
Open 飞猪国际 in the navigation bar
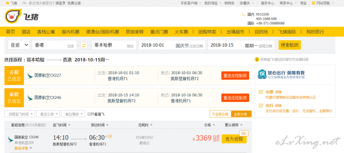pyautogui.click(x=287, y=32)
